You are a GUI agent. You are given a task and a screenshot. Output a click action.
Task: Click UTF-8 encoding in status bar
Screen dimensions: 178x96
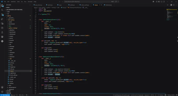tap(152, 95)
